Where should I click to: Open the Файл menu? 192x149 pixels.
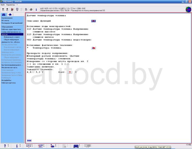[3, 5]
